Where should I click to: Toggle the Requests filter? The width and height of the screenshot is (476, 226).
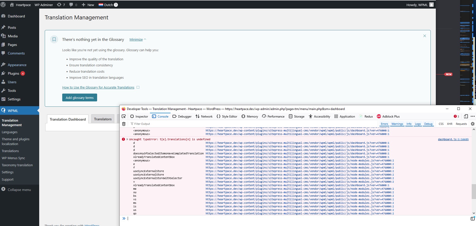click(461, 124)
